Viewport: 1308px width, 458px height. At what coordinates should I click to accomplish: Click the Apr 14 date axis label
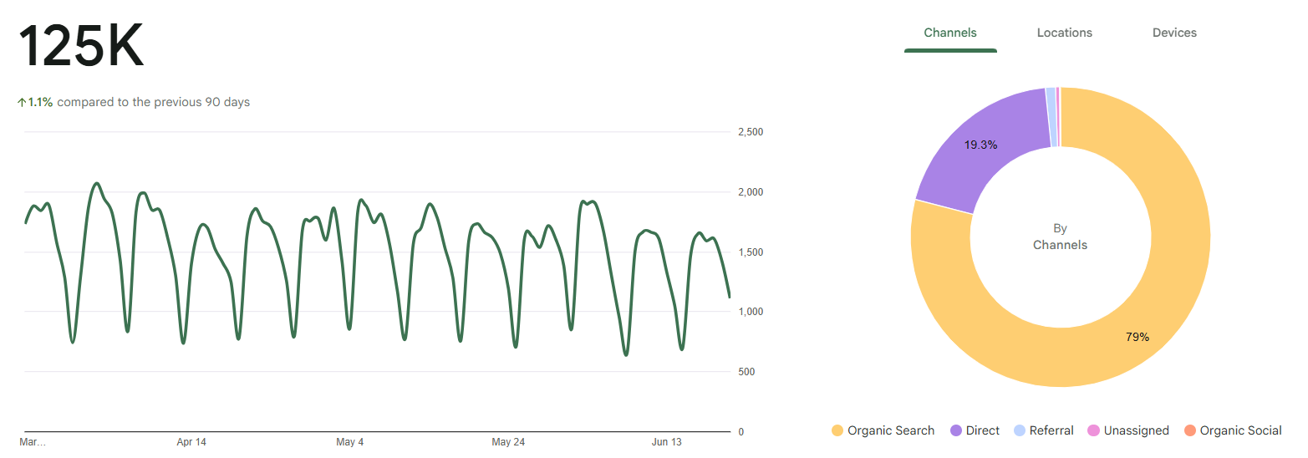191,442
